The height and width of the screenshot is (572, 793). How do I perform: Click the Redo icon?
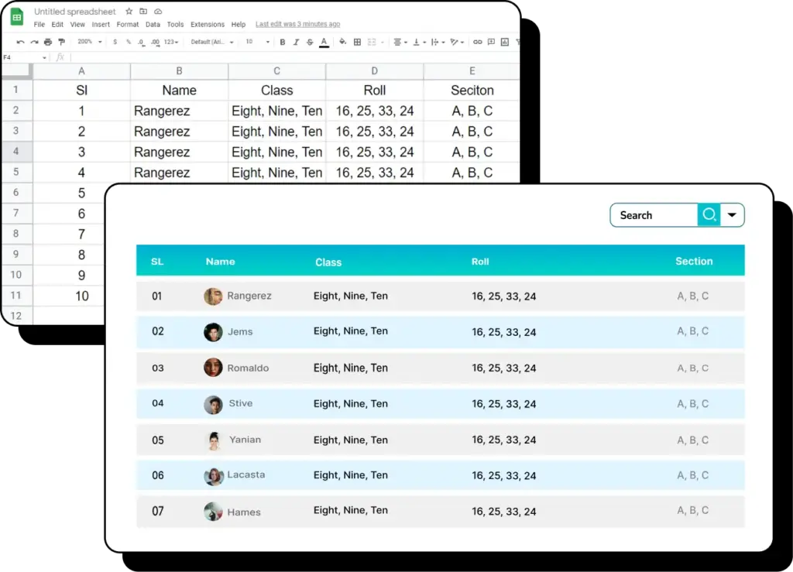(33, 42)
